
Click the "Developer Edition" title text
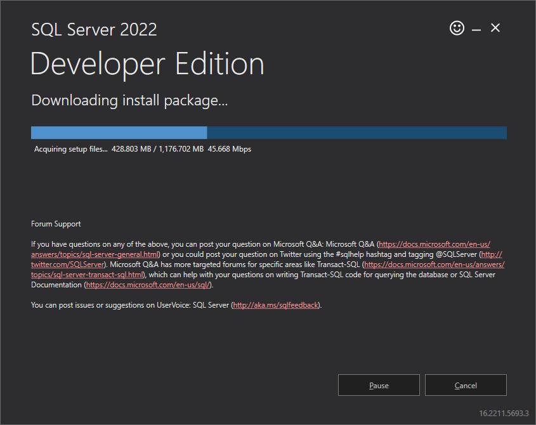click(147, 65)
